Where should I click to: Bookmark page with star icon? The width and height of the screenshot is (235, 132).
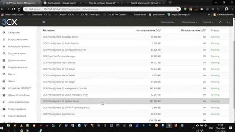(x=178, y=9)
